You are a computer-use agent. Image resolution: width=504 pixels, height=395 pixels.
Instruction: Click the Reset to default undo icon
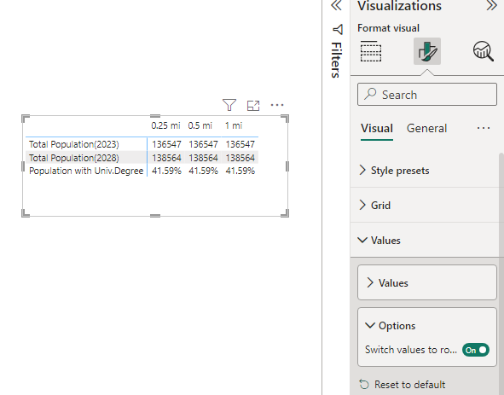point(364,385)
